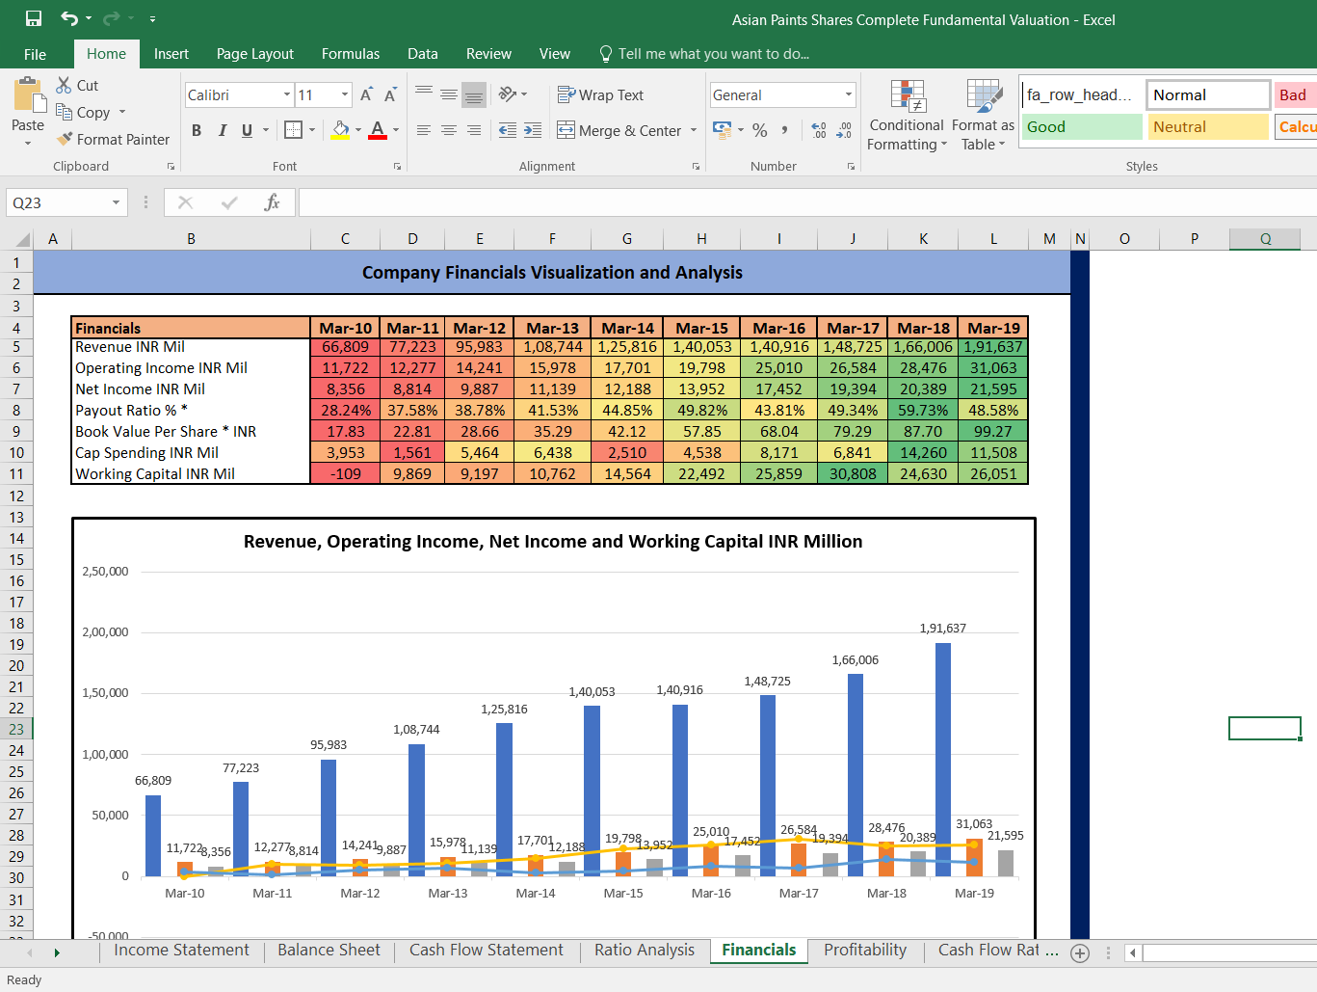
Task: Click Decrease Decimal icon
Action: (x=844, y=130)
